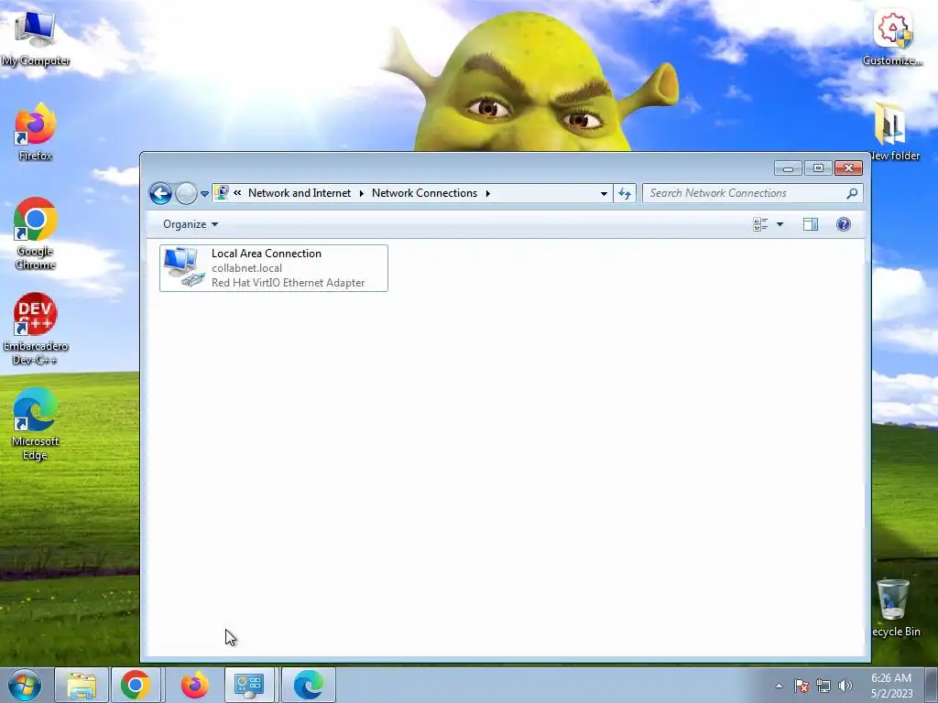Image resolution: width=938 pixels, height=703 pixels.
Task: Select the Network Connections breadcrumb
Action: click(424, 192)
